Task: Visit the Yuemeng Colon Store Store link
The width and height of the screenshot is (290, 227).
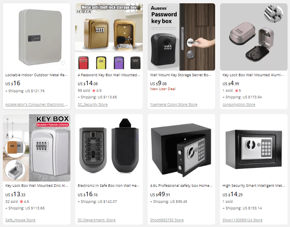Action: click(x=173, y=104)
